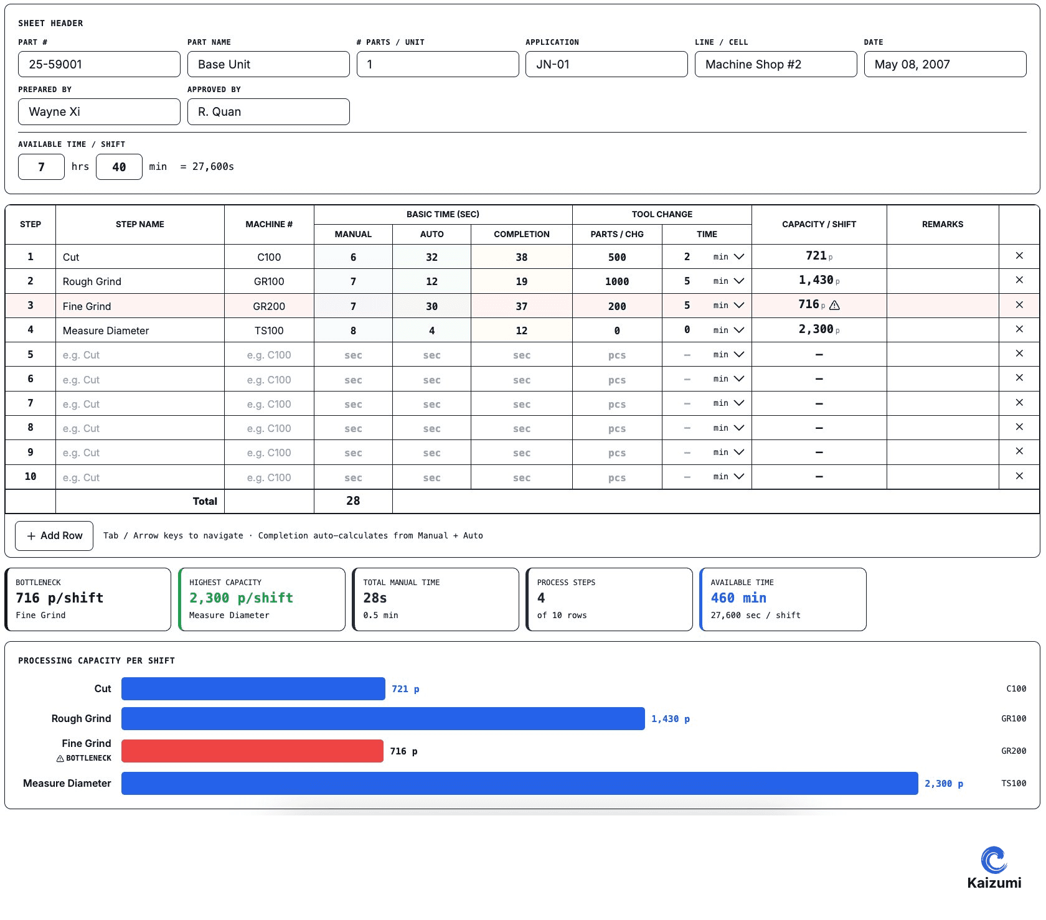Delete the Cut row using its × icon

click(1019, 256)
